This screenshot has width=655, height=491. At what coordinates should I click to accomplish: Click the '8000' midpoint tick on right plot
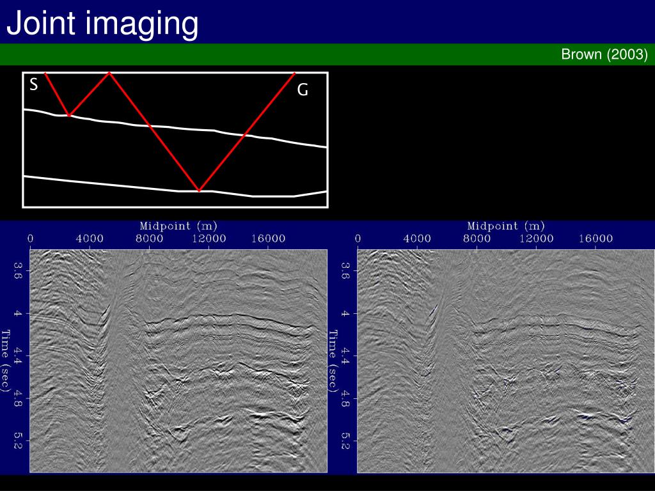pyautogui.click(x=477, y=239)
